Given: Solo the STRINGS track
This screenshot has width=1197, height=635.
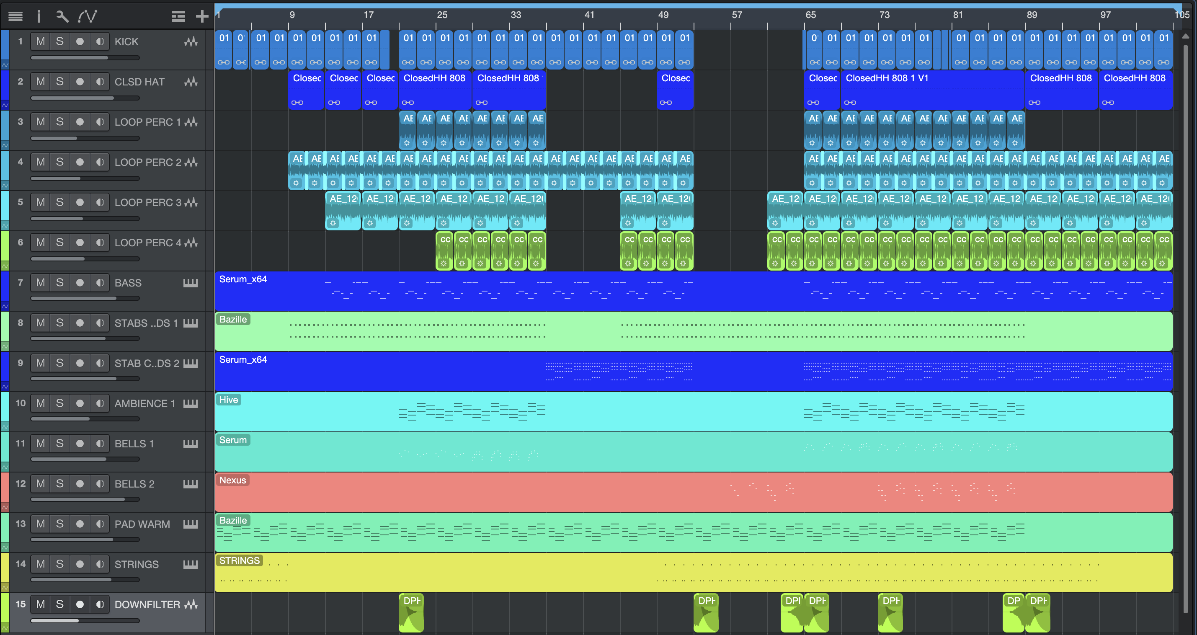Looking at the screenshot, I should [x=60, y=564].
